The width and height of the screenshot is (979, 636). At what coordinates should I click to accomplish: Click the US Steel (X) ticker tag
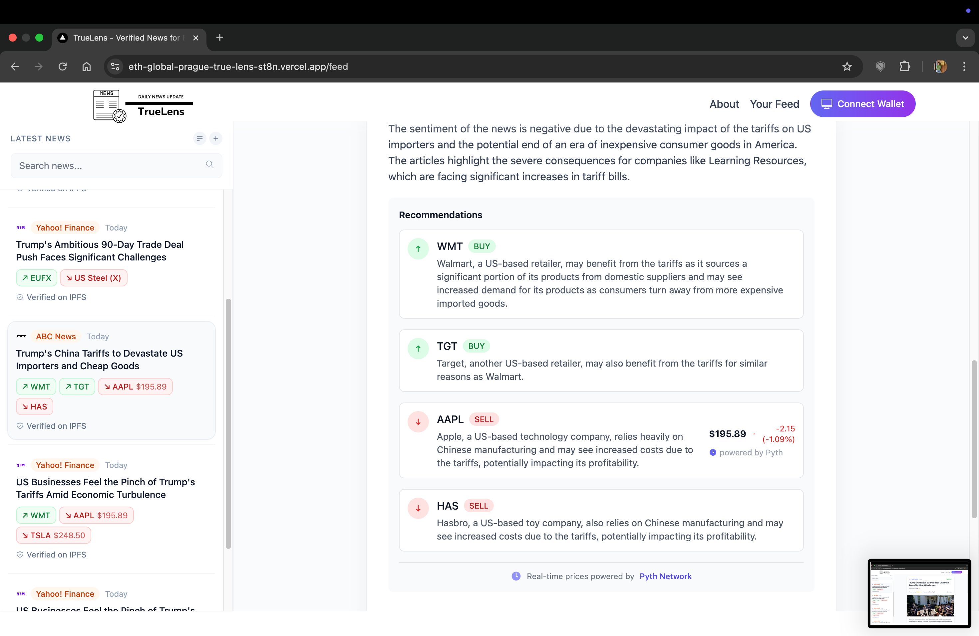tap(93, 278)
